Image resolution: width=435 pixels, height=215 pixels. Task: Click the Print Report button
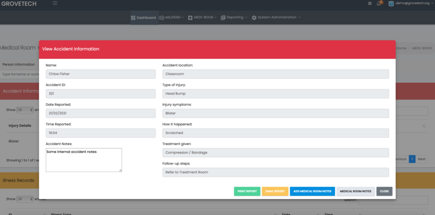tap(247, 191)
